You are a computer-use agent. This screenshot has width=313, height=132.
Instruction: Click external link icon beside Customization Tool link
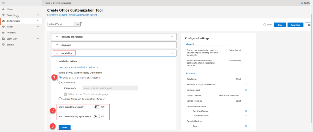(x=96, y=15)
